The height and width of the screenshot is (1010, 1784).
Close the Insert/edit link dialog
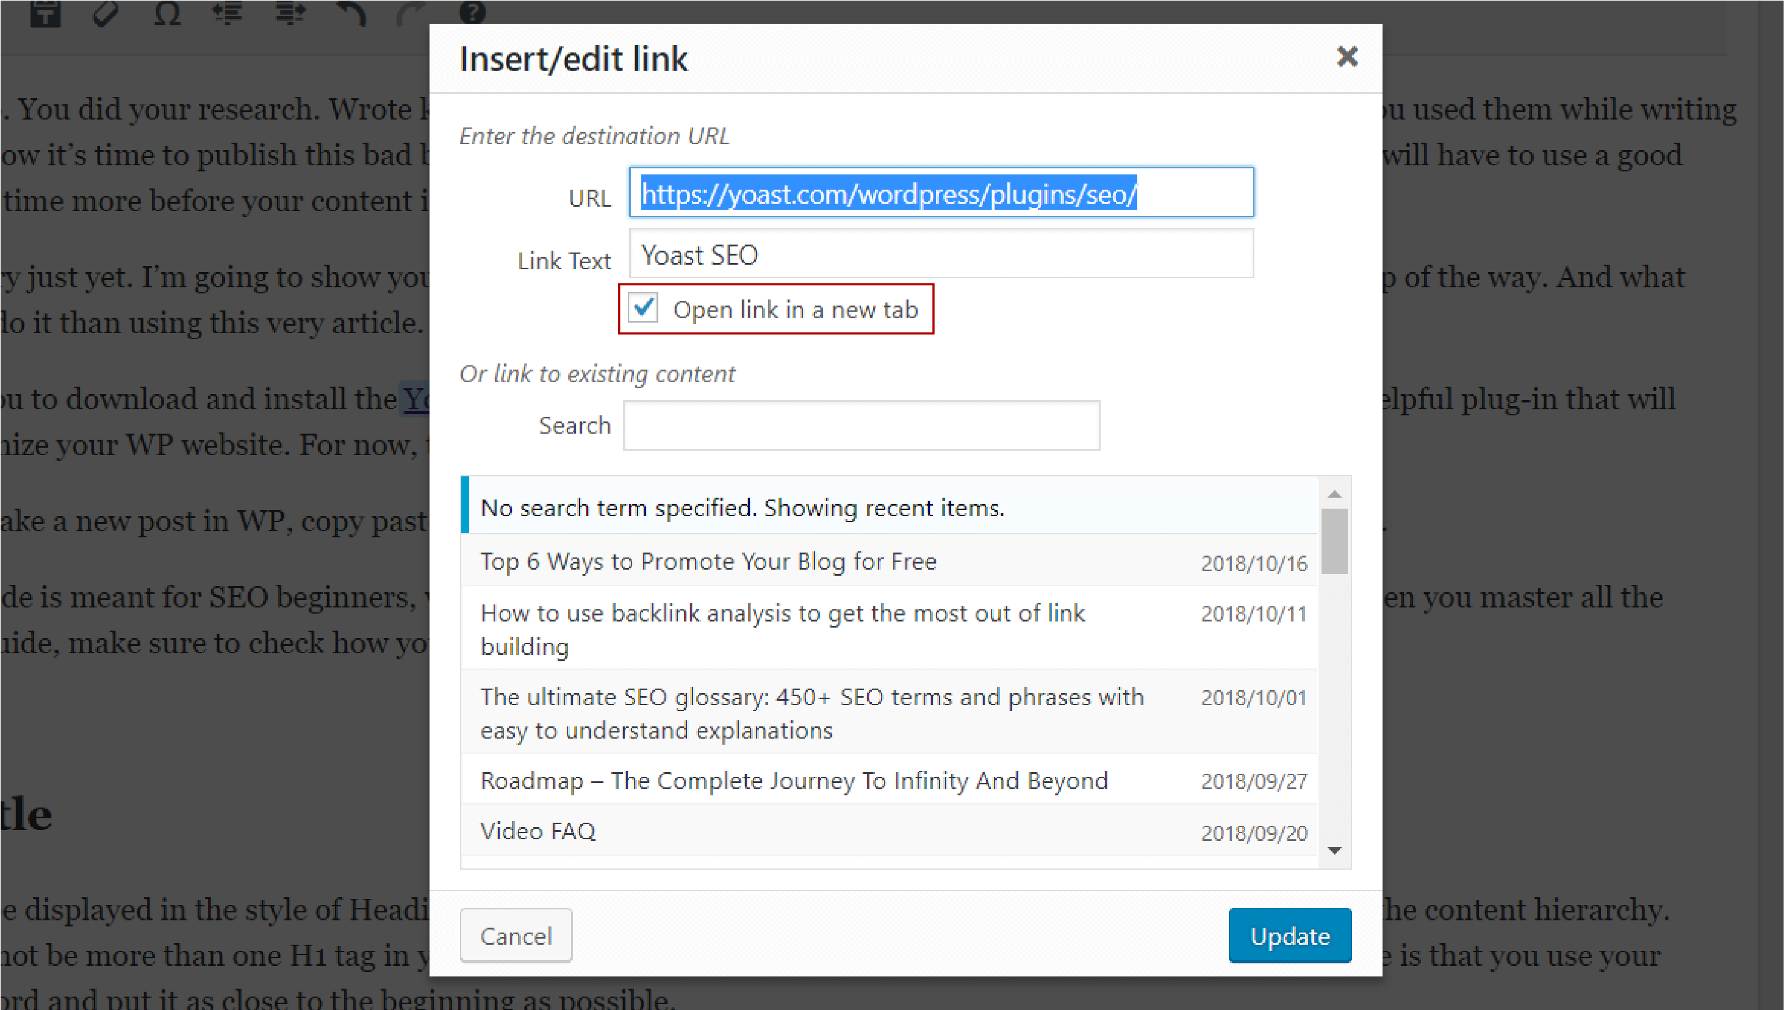pos(1347,57)
